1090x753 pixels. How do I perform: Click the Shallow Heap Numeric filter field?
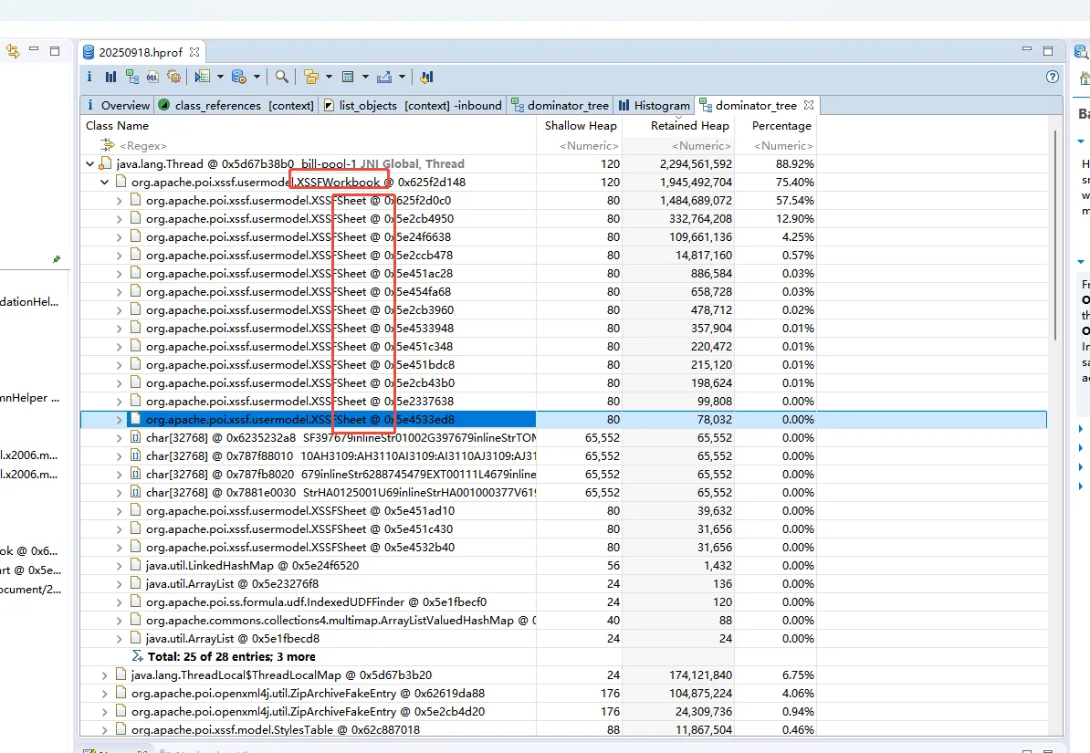point(579,145)
